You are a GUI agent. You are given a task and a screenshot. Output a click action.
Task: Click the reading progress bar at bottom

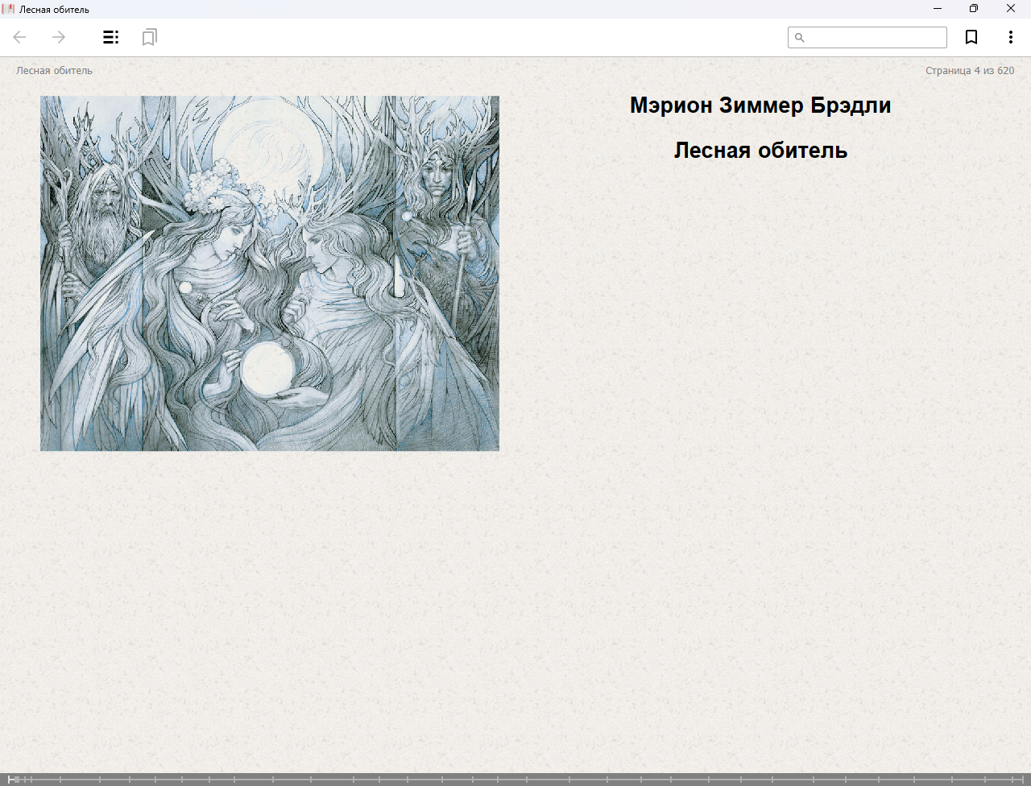point(515,779)
